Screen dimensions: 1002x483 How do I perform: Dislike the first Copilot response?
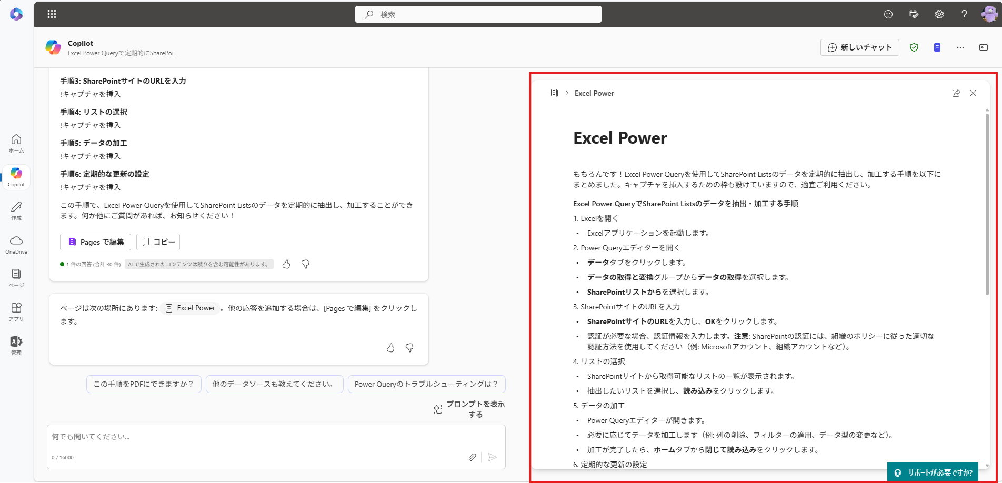(x=305, y=264)
